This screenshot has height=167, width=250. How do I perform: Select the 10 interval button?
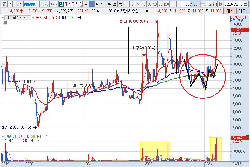click(144, 4)
